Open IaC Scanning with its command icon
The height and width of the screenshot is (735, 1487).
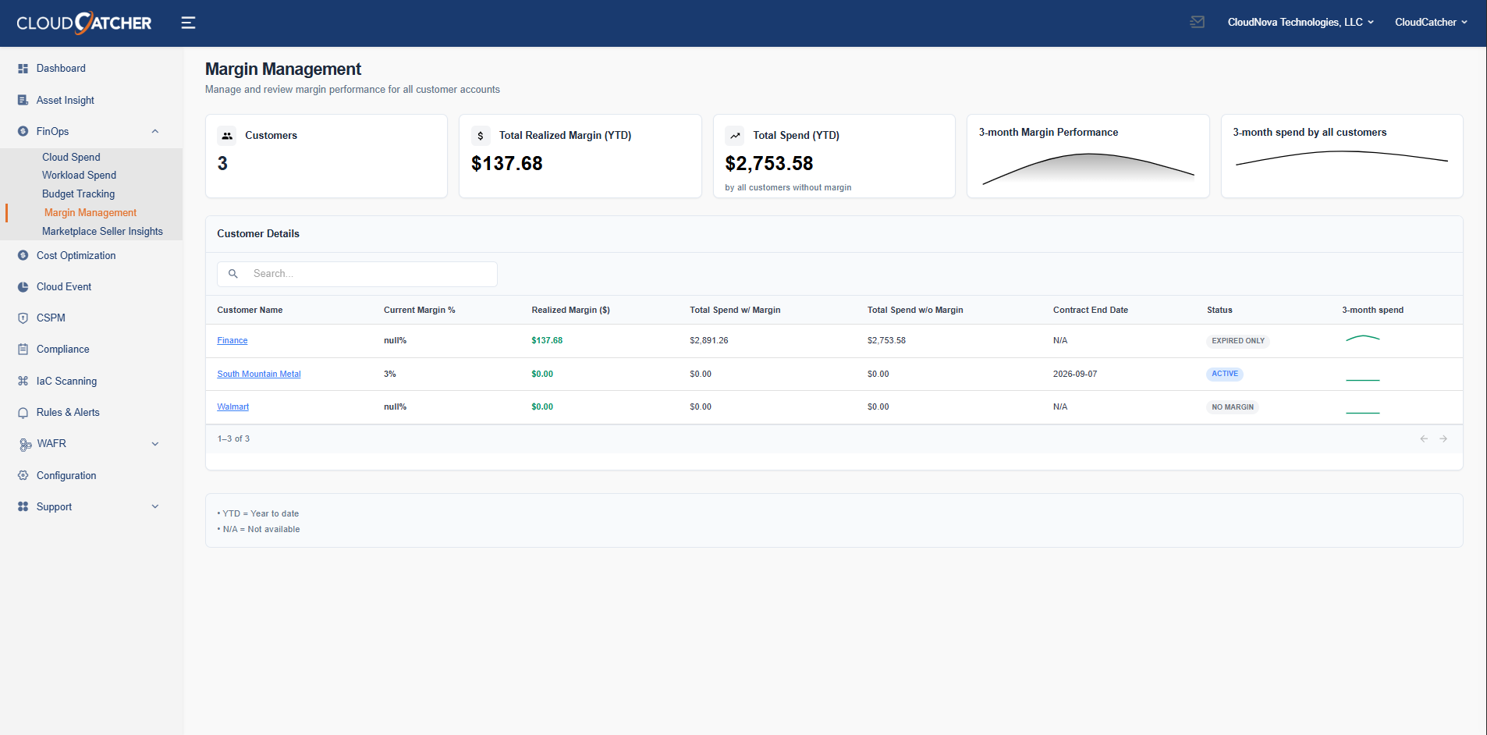tap(23, 381)
